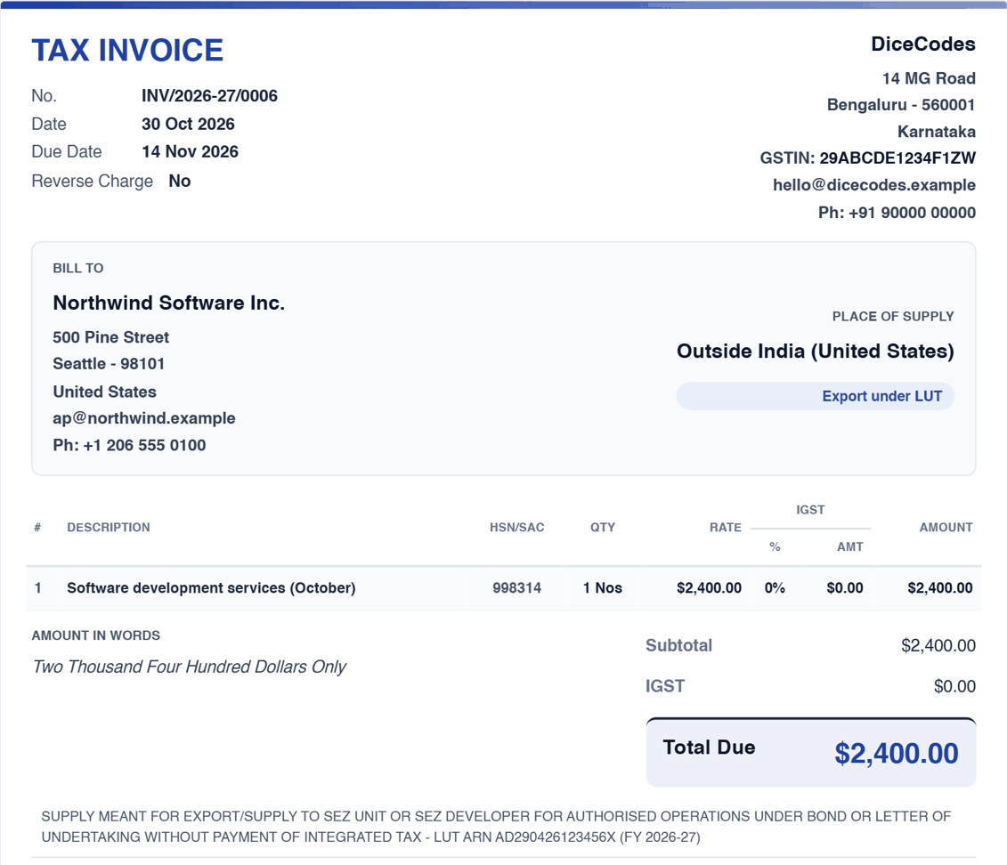Click the BILL TO label
The height and width of the screenshot is (865, 1007).
77,268
